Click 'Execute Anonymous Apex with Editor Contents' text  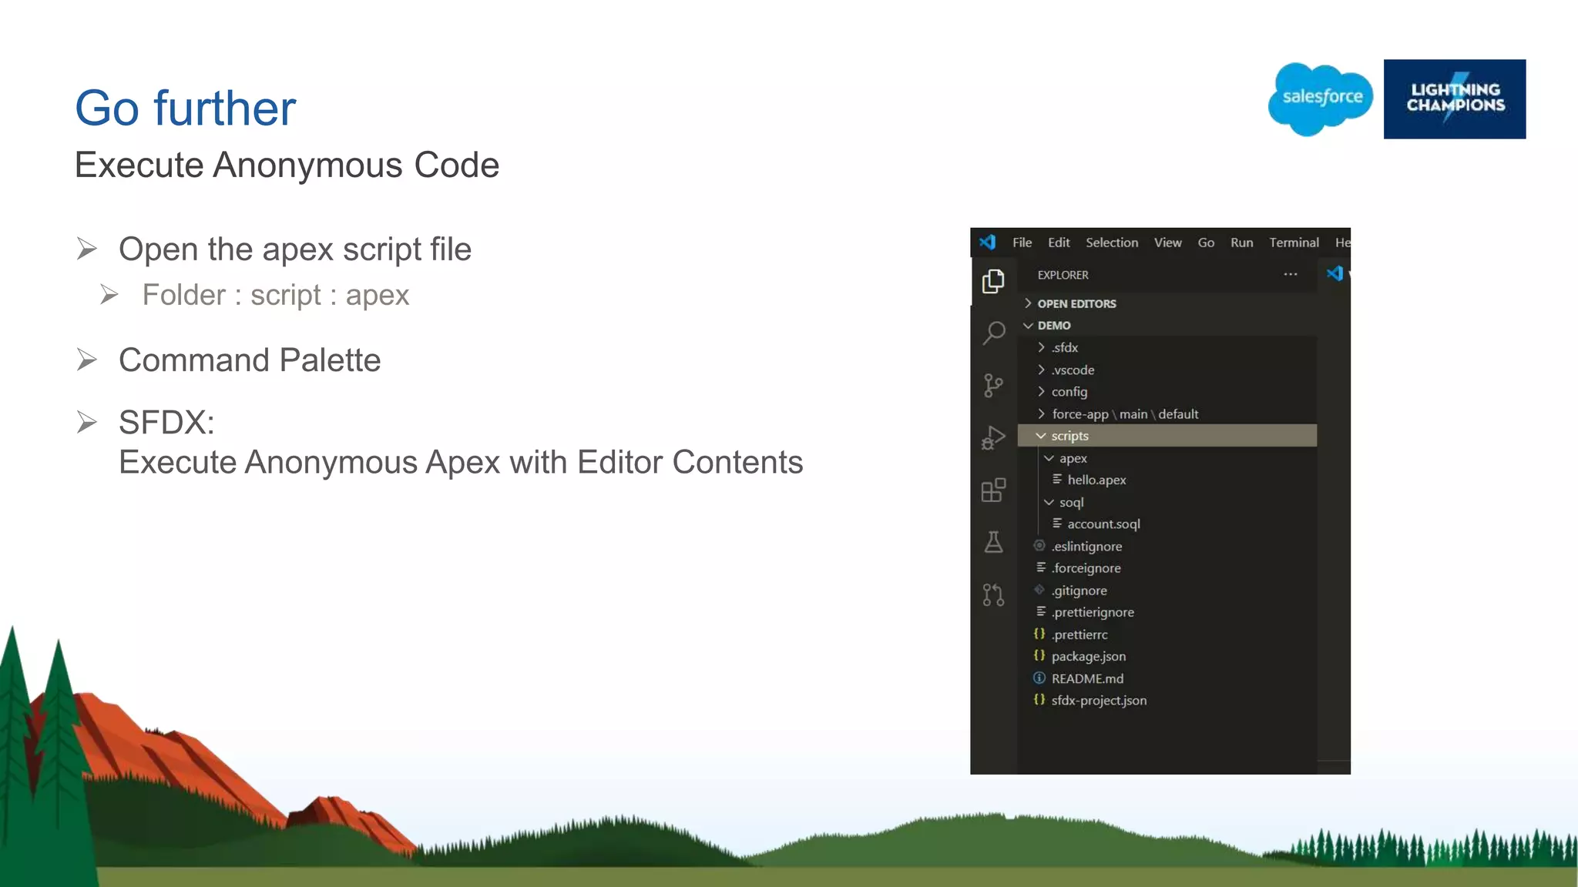tap(461, 462)
